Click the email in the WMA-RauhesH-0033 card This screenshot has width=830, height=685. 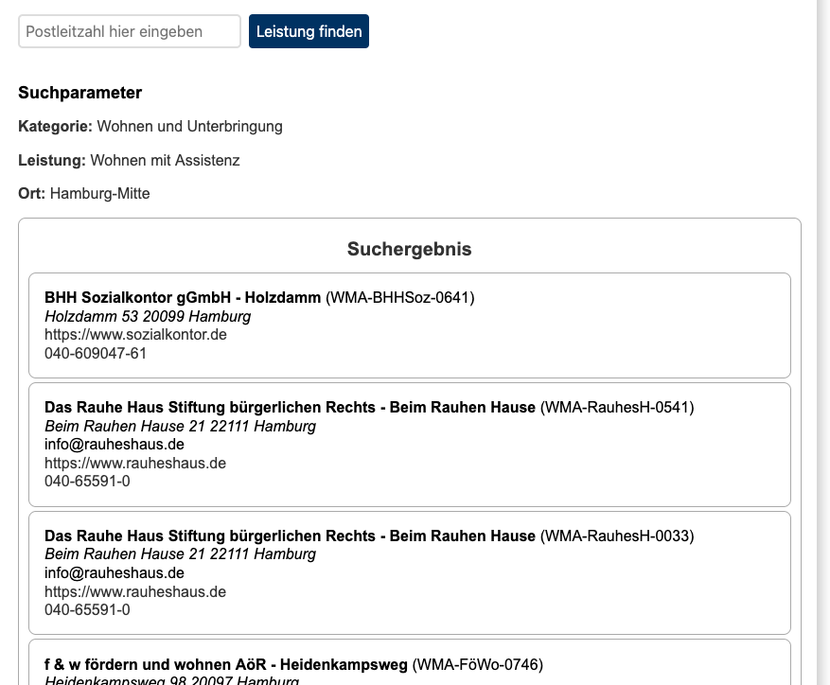click(114, 573)
